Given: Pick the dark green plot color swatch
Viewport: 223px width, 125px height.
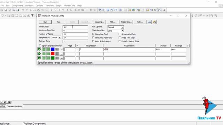Looking at the screenshot, I should 53,58.
